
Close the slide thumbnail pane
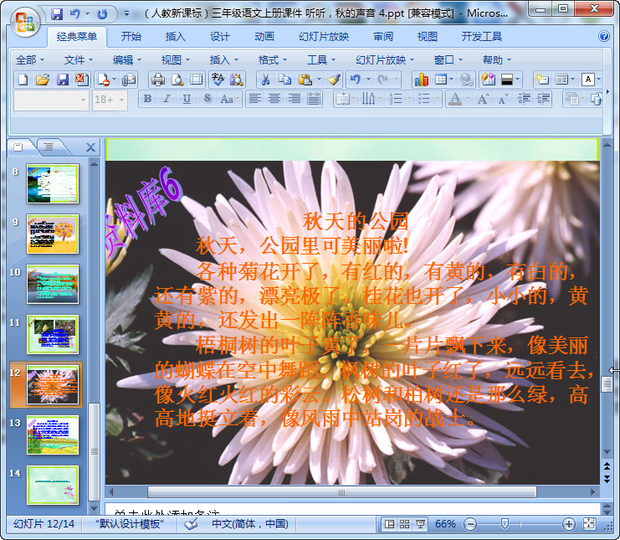[90, 147]
